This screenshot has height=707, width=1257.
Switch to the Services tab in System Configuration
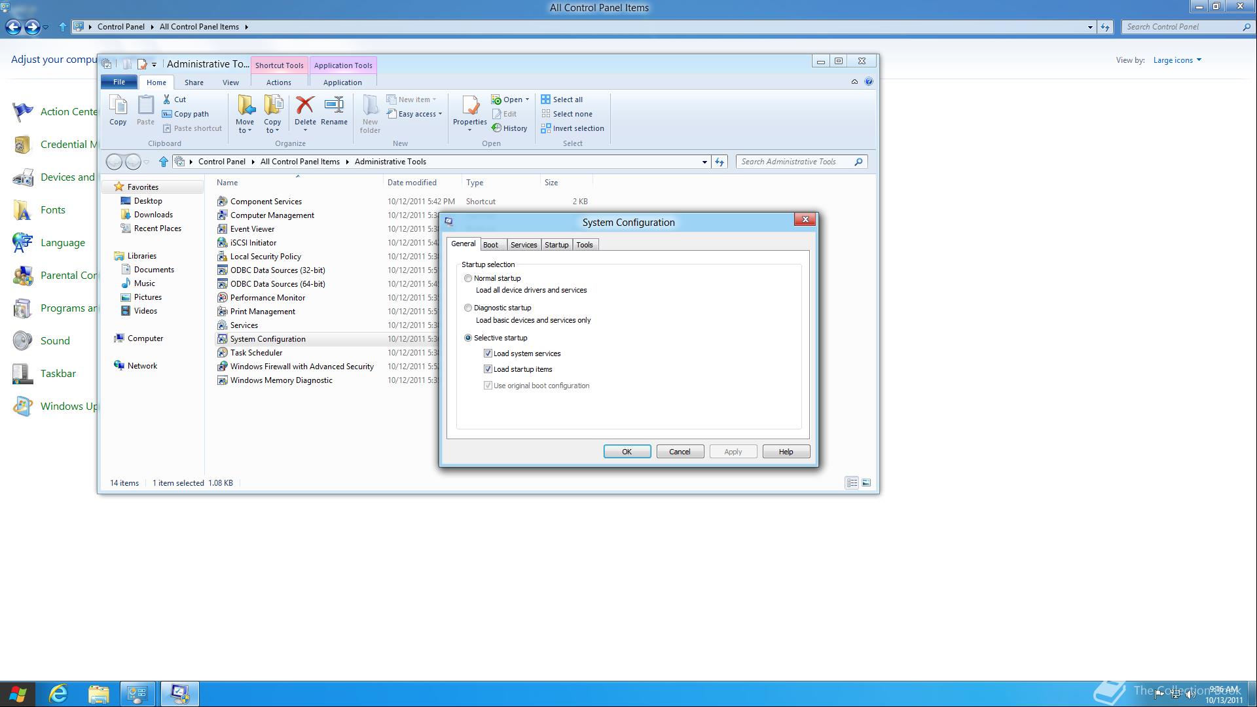click(x=524, y=245)
